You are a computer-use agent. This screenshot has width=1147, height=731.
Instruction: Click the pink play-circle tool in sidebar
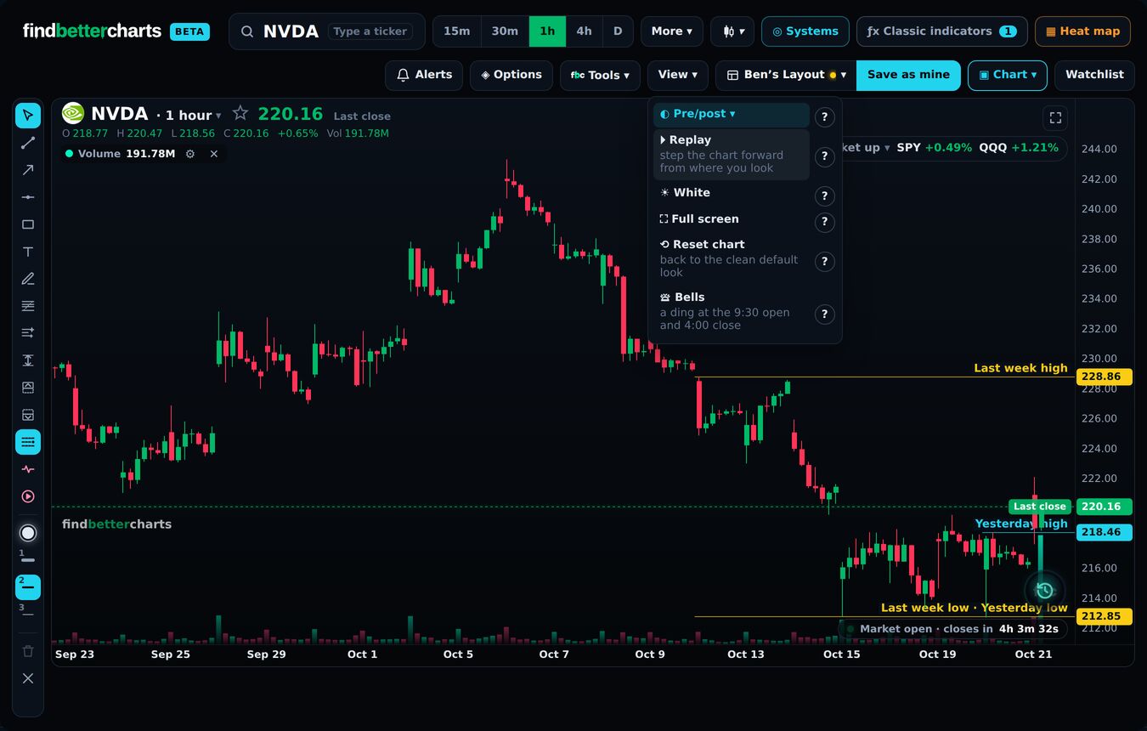coord(28,496)
